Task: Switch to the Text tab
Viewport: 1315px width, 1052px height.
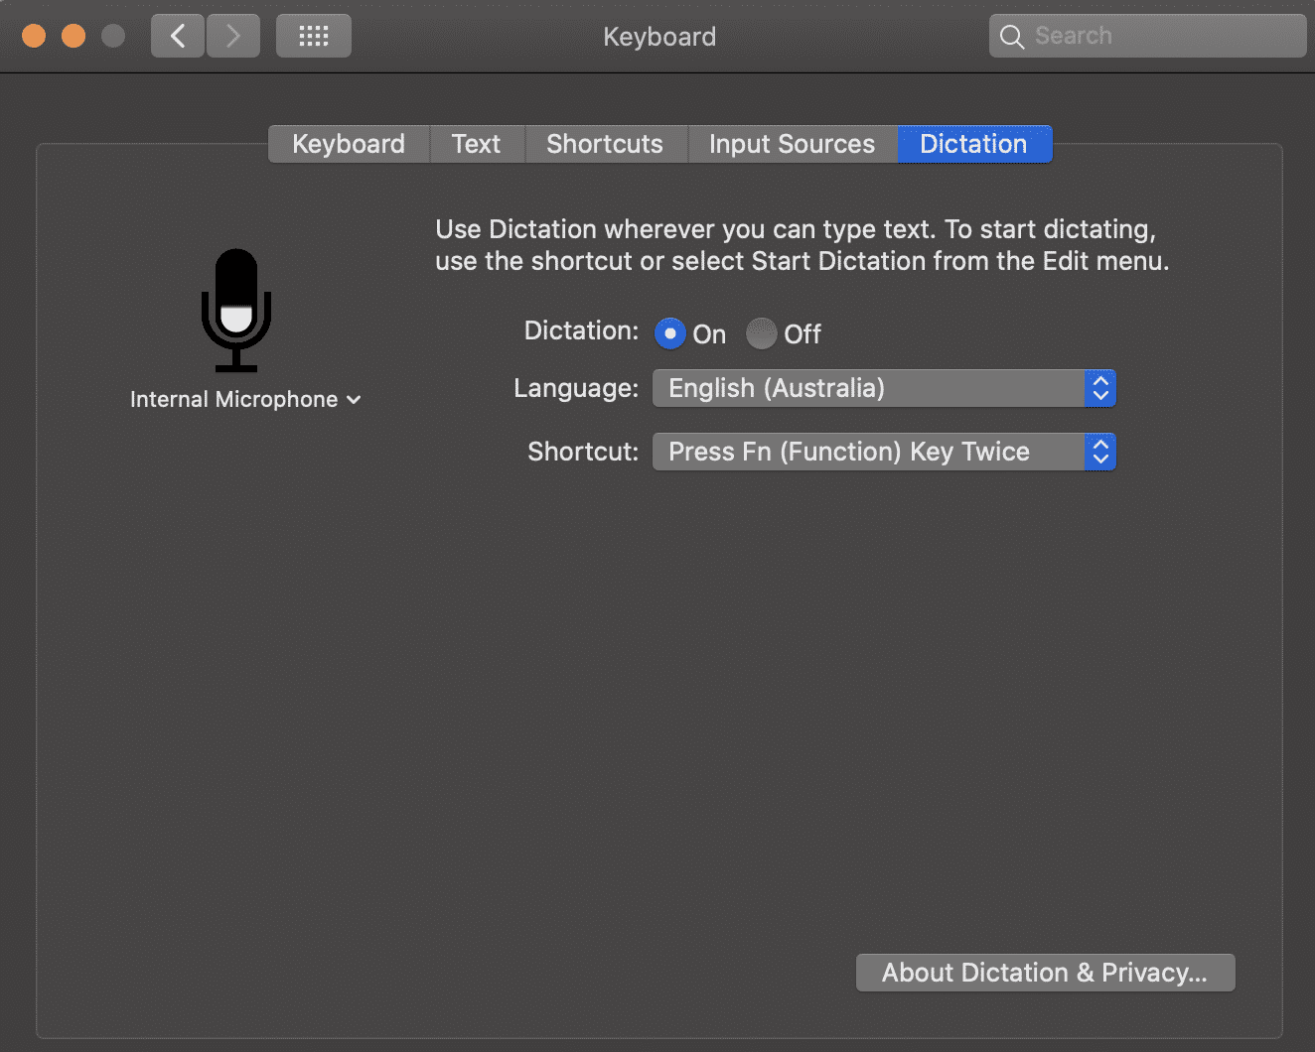Action: [x=476, y=144]
